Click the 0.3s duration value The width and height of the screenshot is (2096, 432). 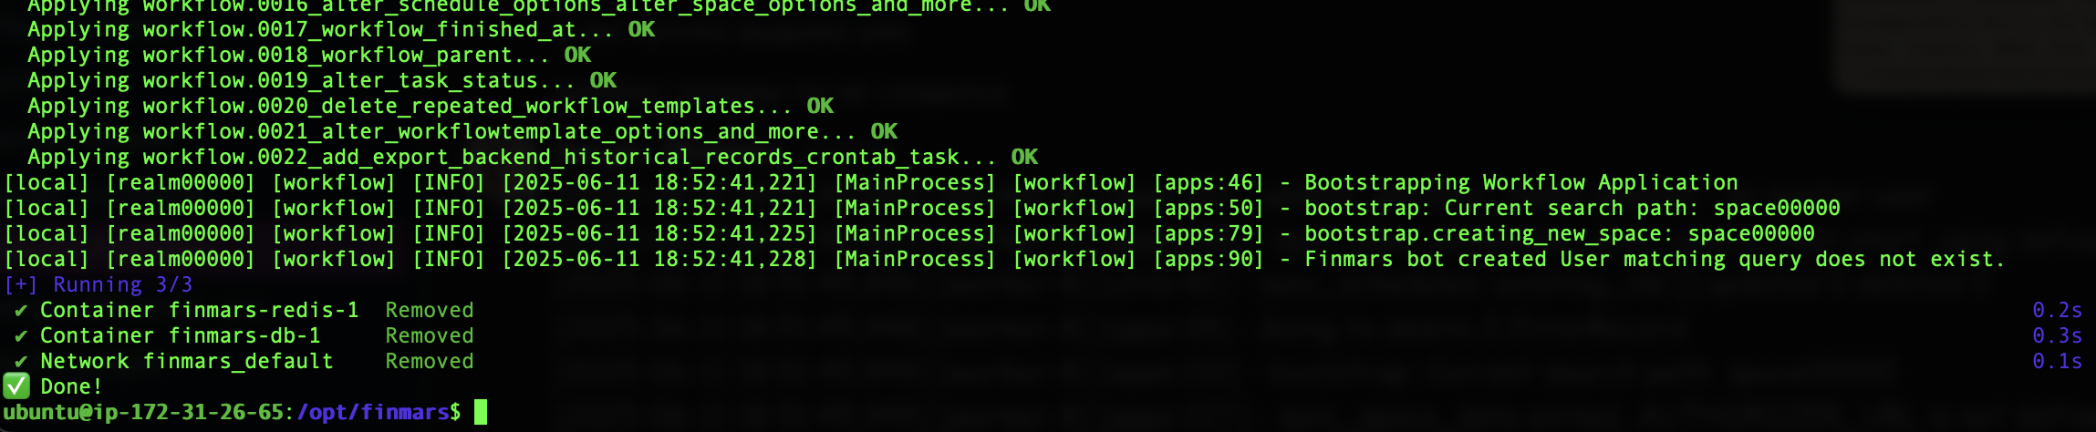(x=2057, y=335)
